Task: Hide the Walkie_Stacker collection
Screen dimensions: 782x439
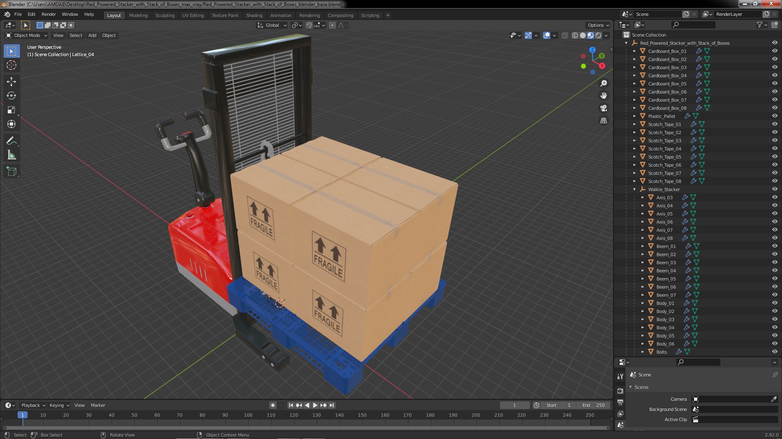Action: (x=774, y=189)
